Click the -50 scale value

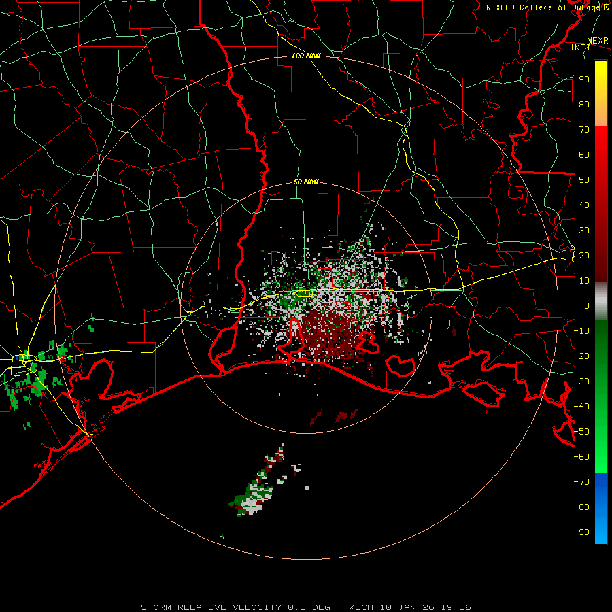pyautogui.click(x=581, y=432)
